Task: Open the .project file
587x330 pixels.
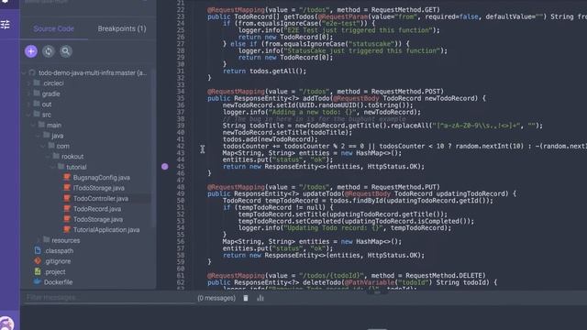Action: [x=55, y=271]
